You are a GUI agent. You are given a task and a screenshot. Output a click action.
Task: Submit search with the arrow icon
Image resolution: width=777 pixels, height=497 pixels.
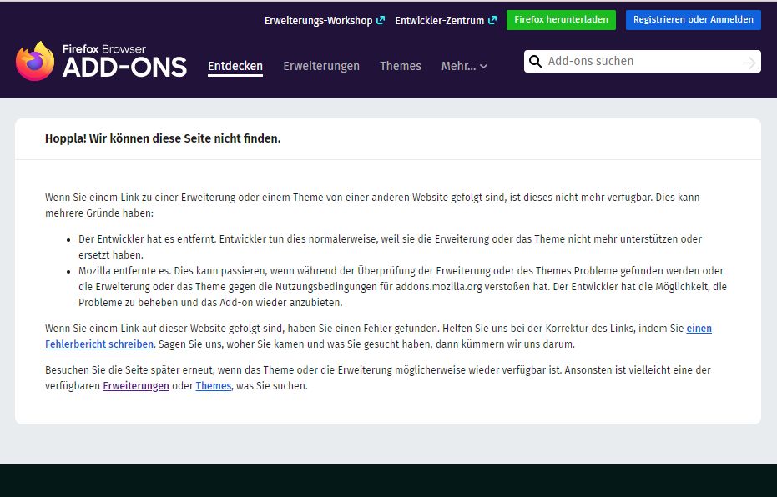pyautogui.click(x=749, y=63)
